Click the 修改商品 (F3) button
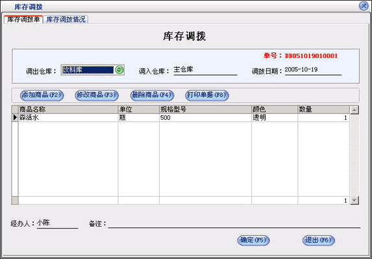 pos(97,95)
